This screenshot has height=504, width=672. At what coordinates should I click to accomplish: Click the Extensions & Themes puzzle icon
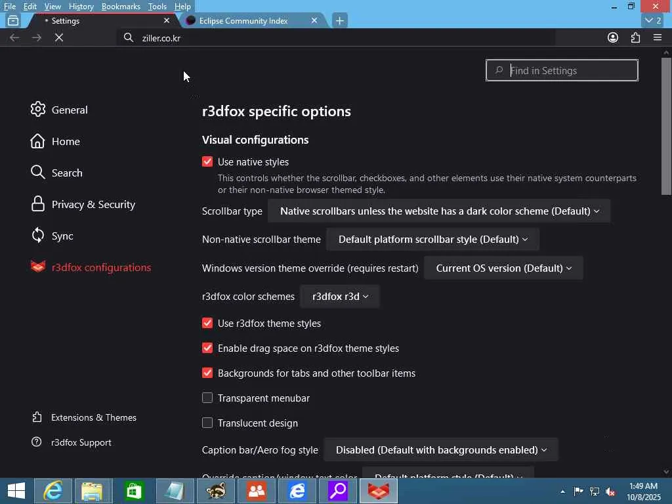pos(37,417)
